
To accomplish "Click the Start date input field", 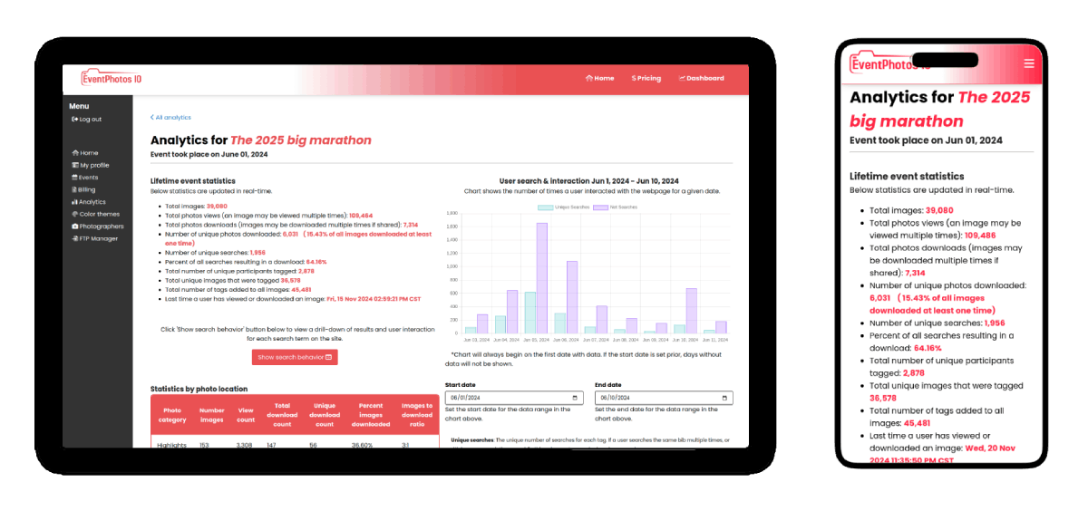I will pos(514,398).
